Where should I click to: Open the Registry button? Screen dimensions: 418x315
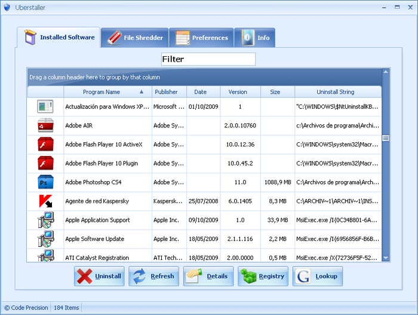(263, 276)
